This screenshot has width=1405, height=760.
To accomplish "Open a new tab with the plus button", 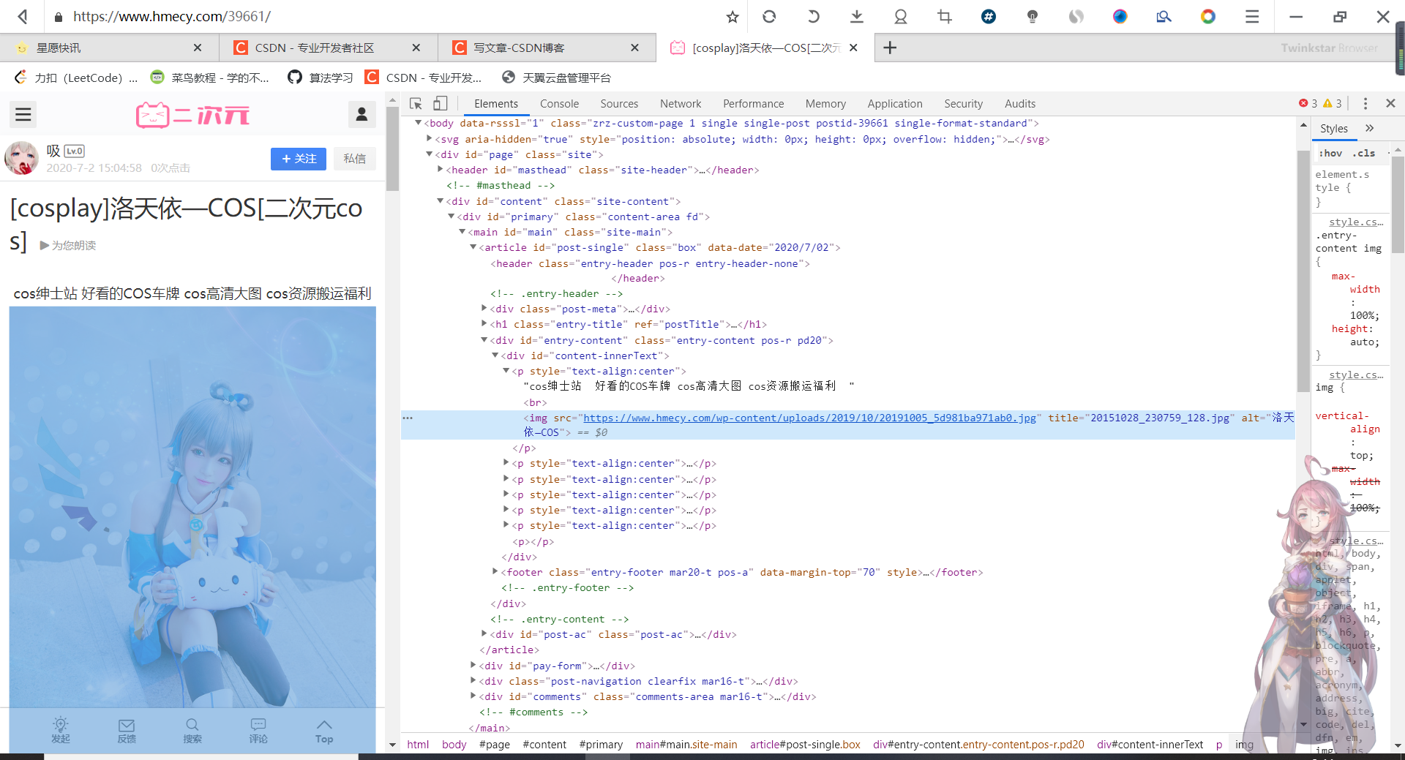I will tap(890, 48).
